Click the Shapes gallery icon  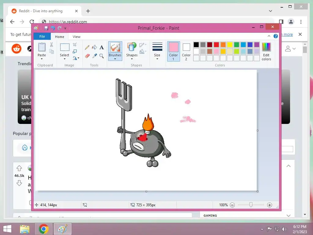pos(132,47)
